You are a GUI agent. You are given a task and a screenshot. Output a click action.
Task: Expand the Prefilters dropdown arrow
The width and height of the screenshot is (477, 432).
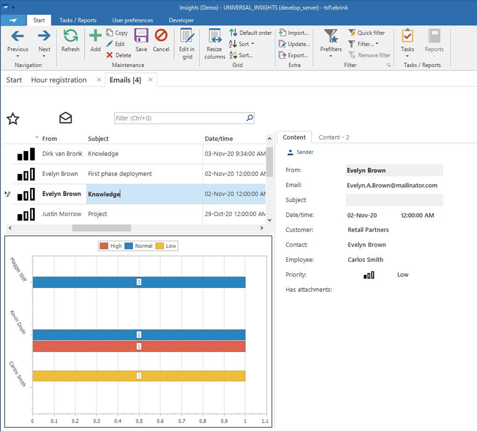331,56
